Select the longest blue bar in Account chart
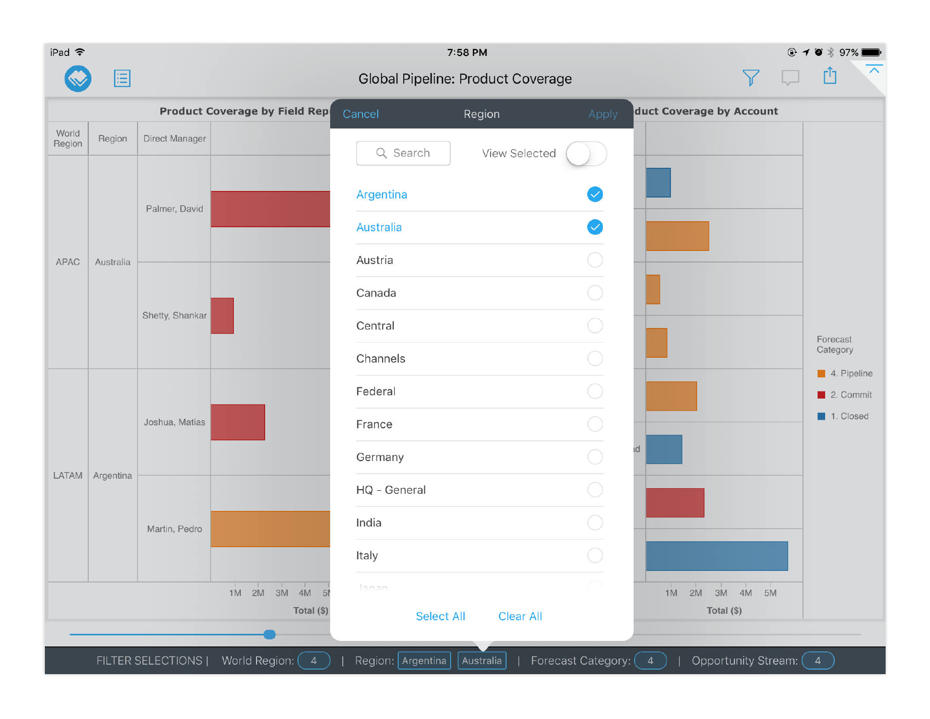The height and width of the screenshot is (719, 930). coord(717,556)
